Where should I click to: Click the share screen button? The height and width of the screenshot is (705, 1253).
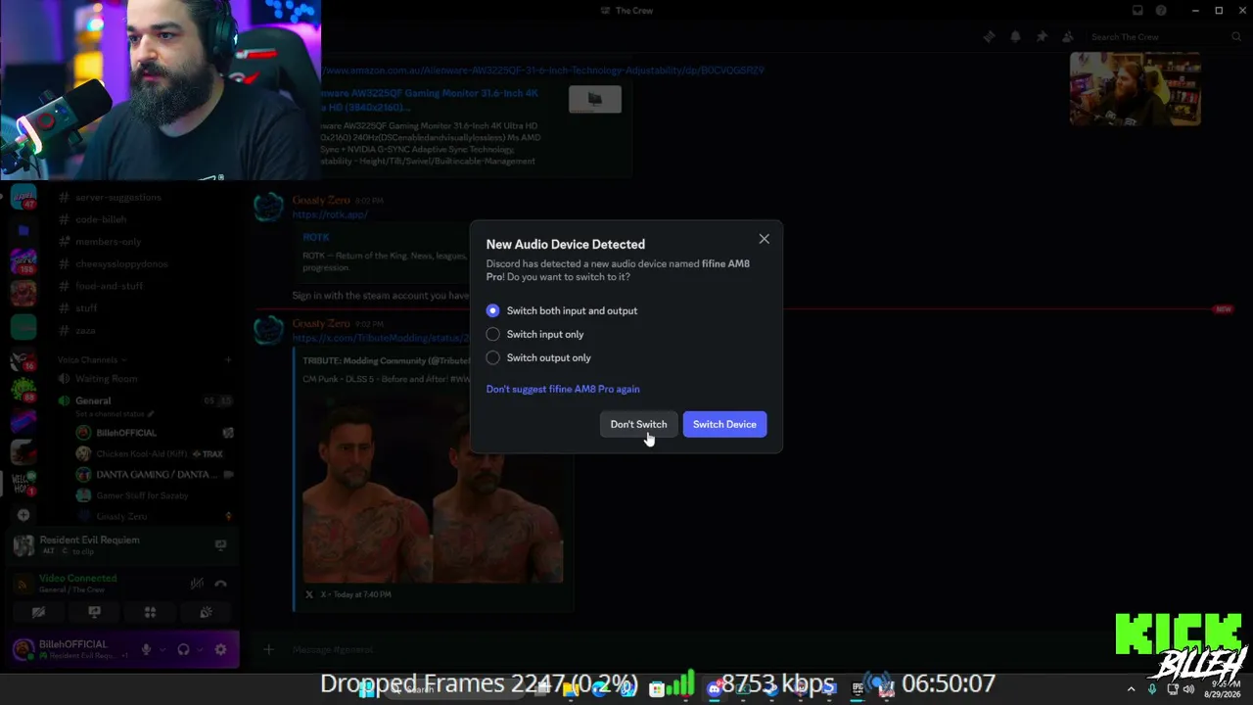94,613
